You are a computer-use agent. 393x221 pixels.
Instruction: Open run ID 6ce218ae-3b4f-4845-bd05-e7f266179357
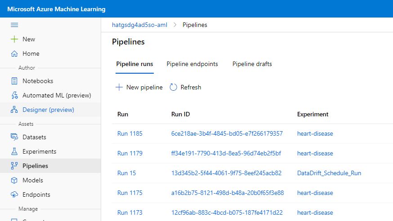[x=227, y=133]
